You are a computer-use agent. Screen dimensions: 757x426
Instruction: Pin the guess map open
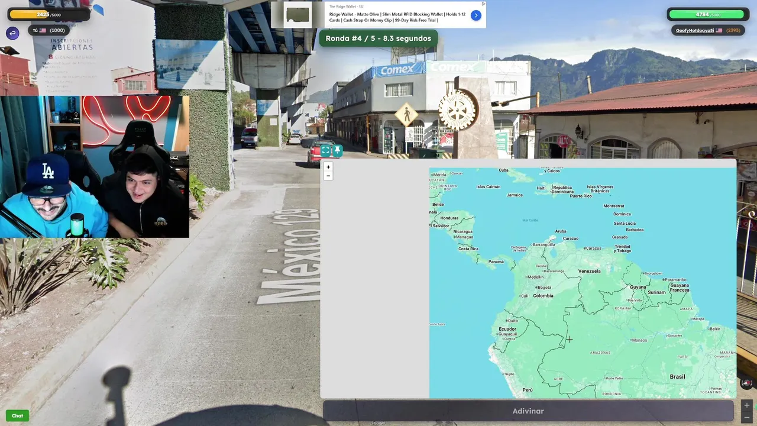tap(337, 151)
